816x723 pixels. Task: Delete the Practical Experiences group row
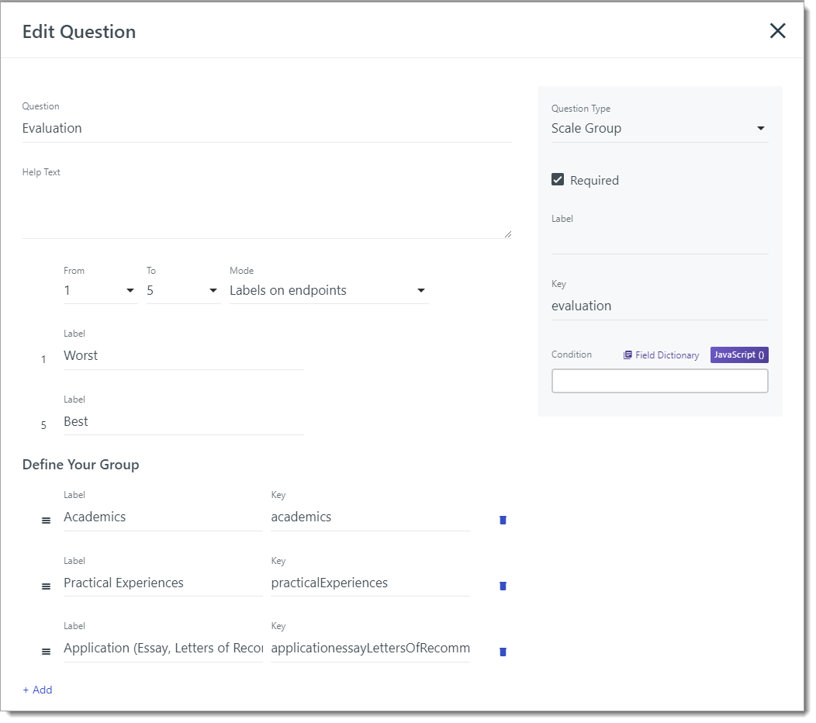pos(503,586)
